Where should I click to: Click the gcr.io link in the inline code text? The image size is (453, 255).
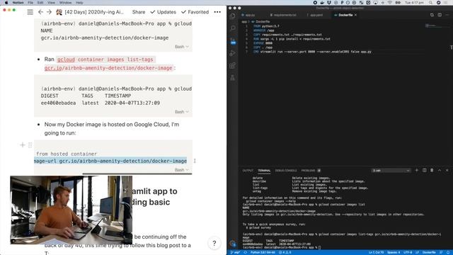click(x=53, y=68)
